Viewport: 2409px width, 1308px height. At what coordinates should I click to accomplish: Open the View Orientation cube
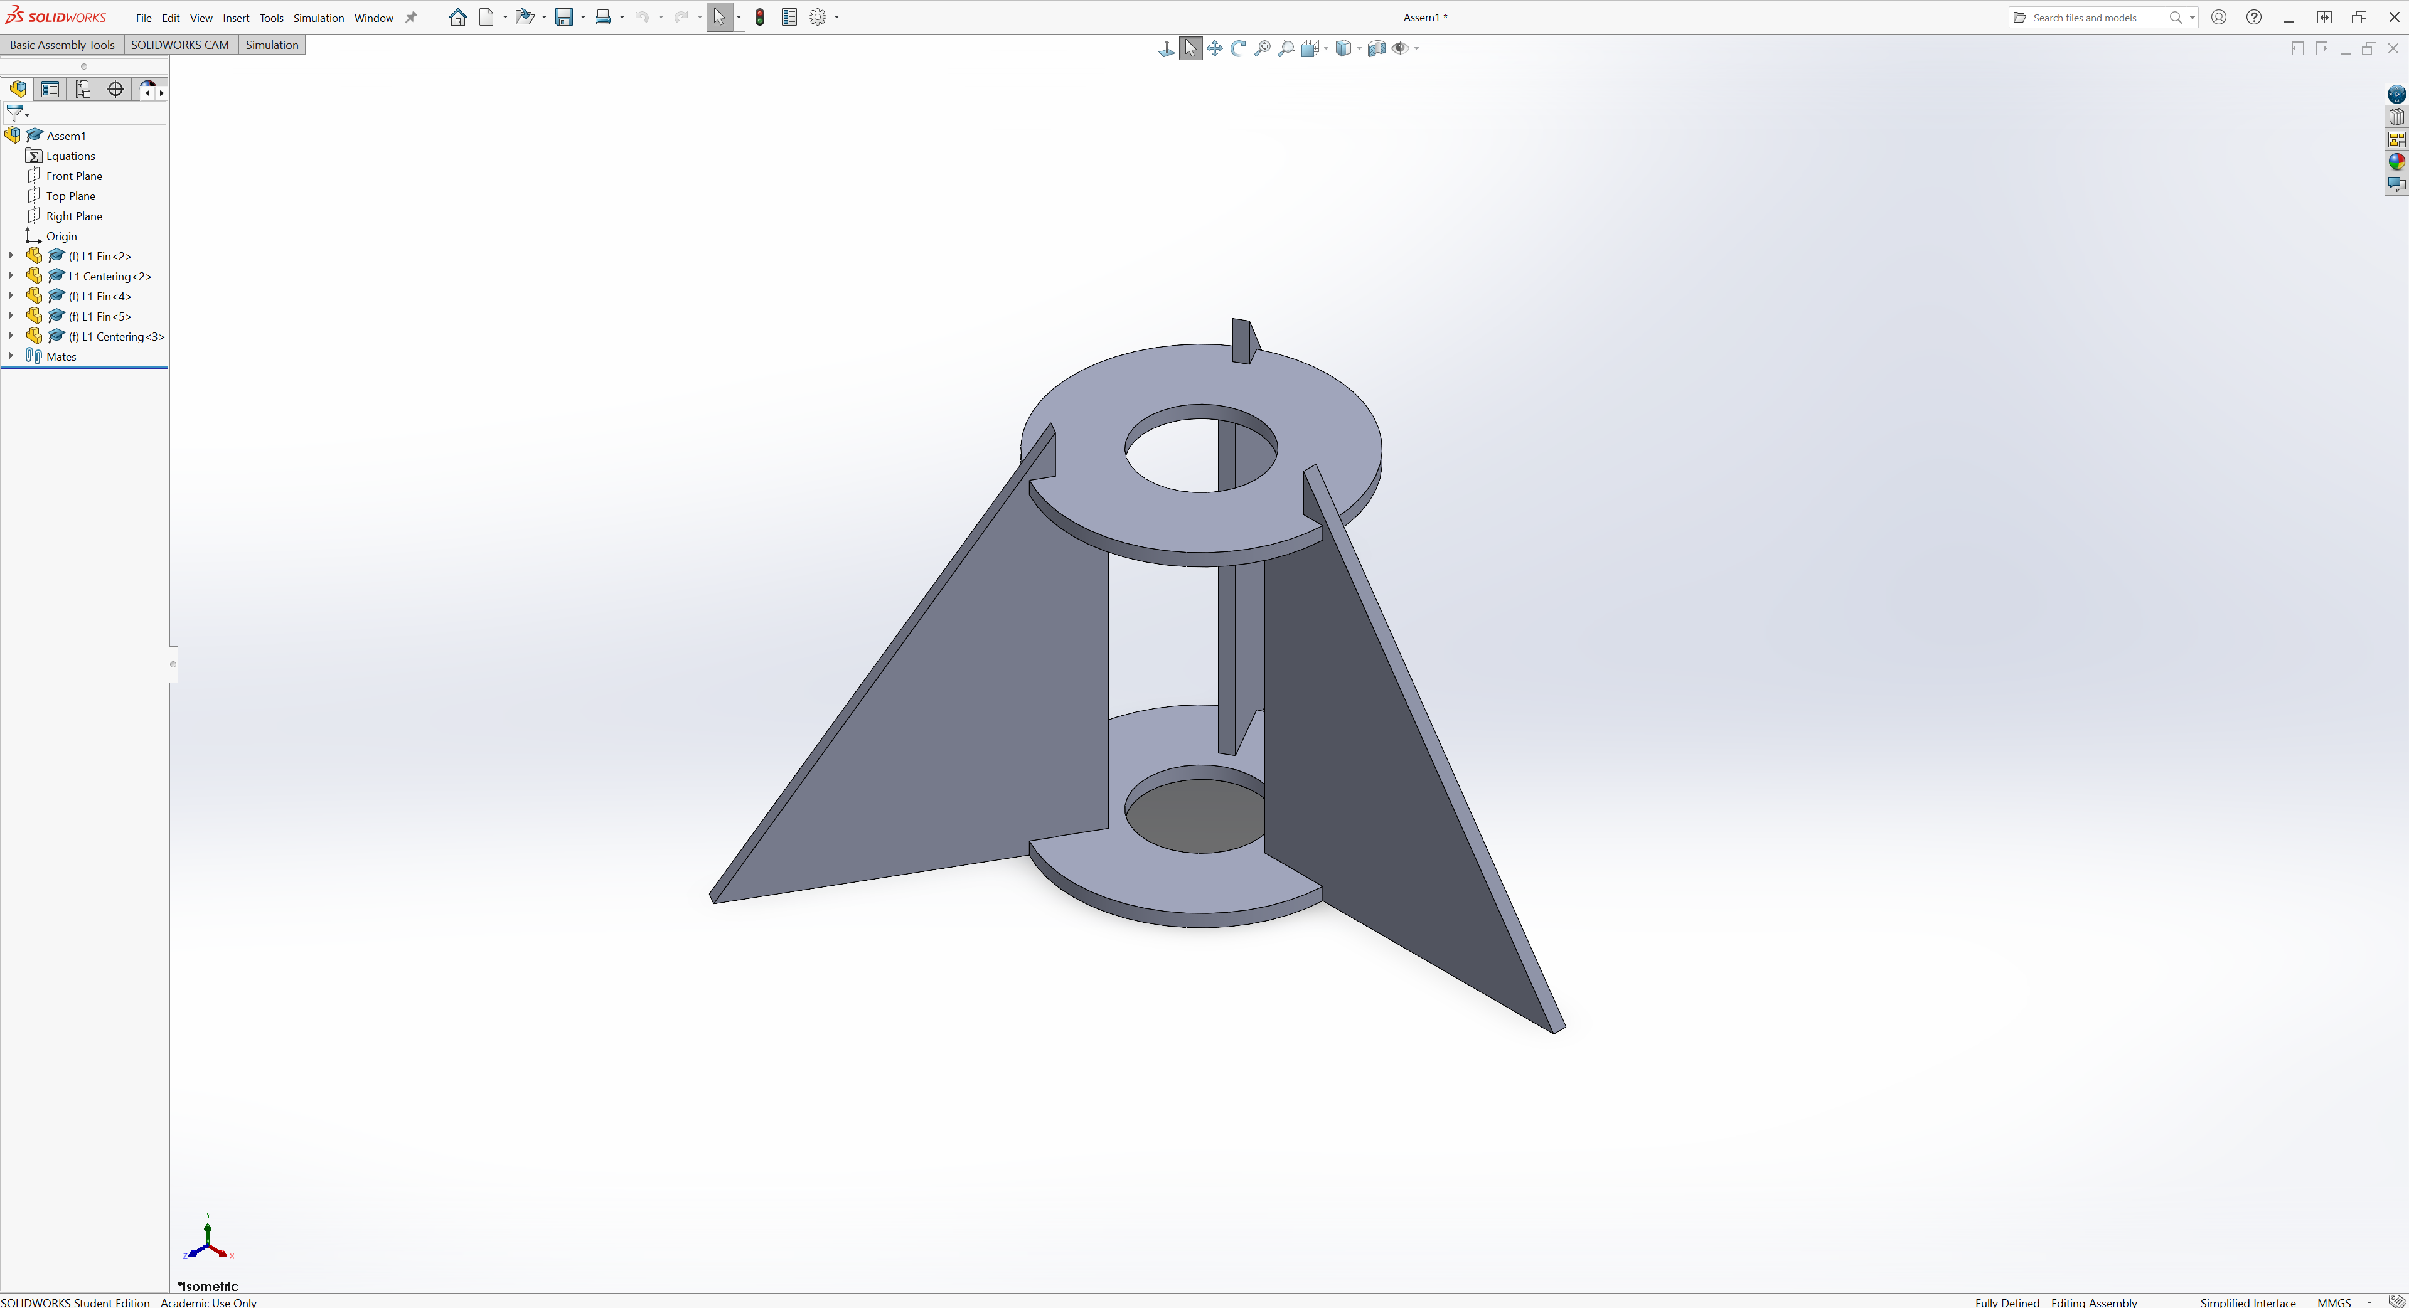pos(1310,48)
